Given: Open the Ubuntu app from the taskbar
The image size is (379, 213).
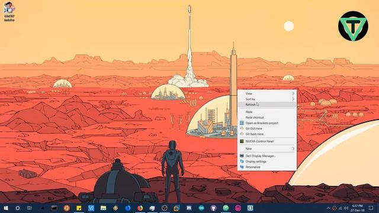Looking at the screenshot, I should (67, 208).
